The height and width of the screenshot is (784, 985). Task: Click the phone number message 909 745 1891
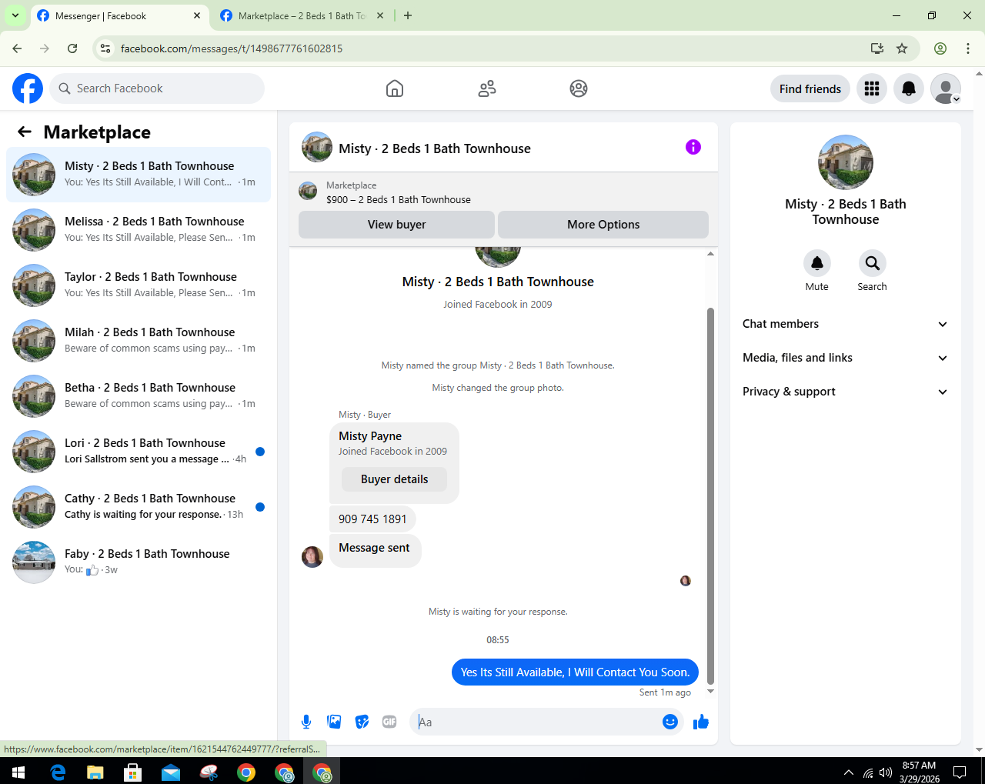[x=372, y=519]
